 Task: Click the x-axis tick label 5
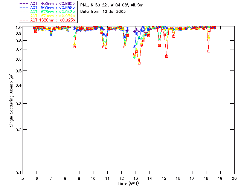pos(23,178)
